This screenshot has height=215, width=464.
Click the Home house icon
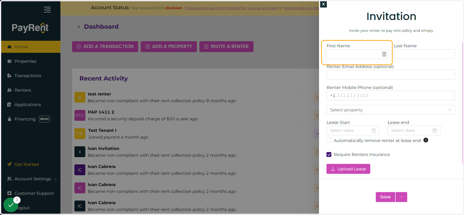pyautogui.click(x=9, y=47)
